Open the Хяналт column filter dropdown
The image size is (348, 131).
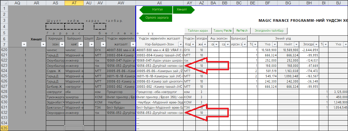(43, 44)
